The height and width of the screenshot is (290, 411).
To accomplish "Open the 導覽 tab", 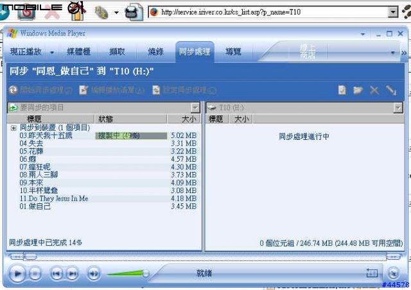I will pos(233,51).
